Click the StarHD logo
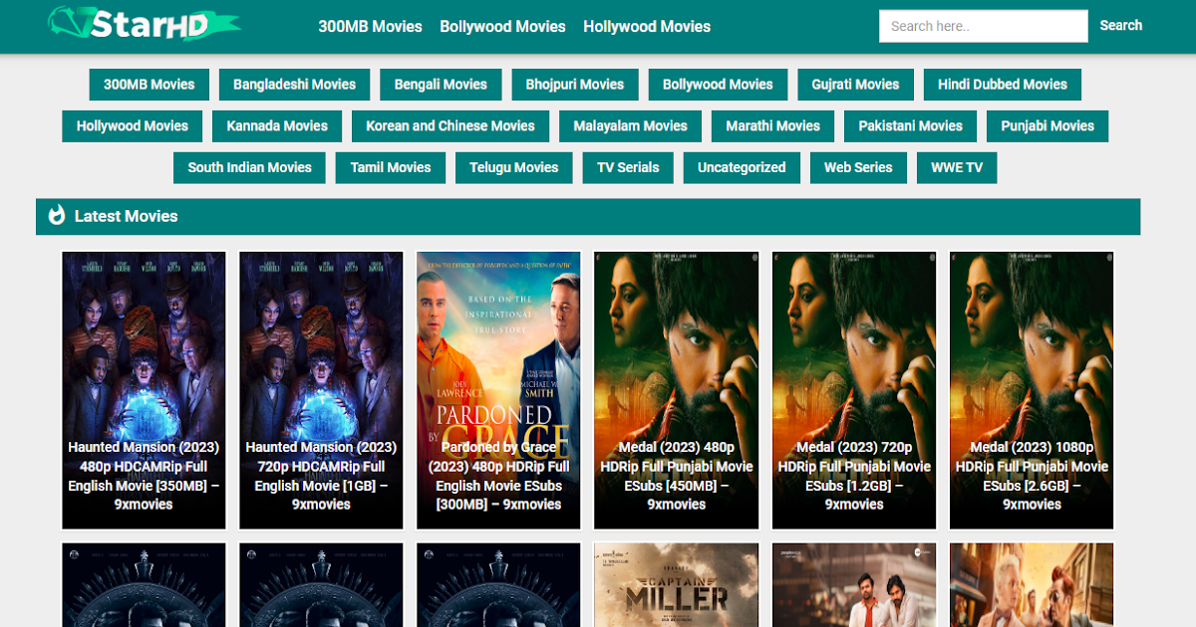1196x627 pixels. 144,24
